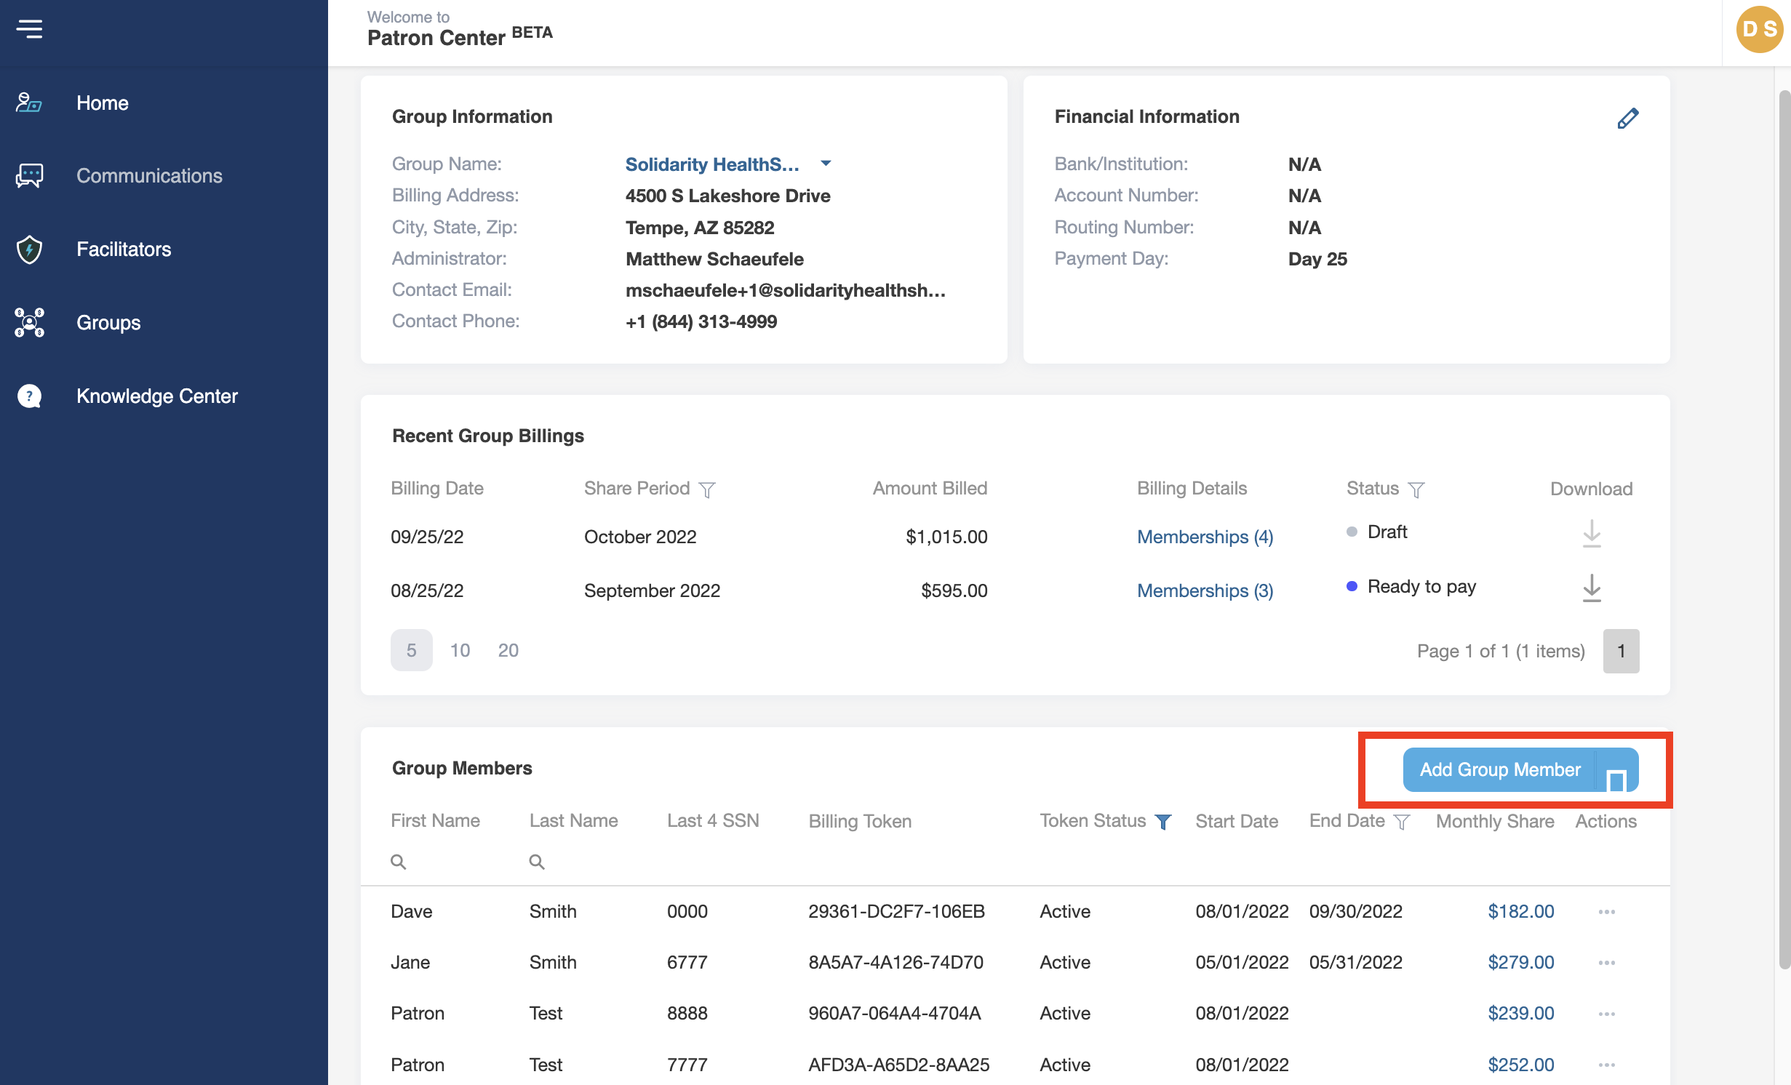The width and height of the screenshot is (1791, 1085).
Task: Open the DS user avatar
Action: 1758,30
